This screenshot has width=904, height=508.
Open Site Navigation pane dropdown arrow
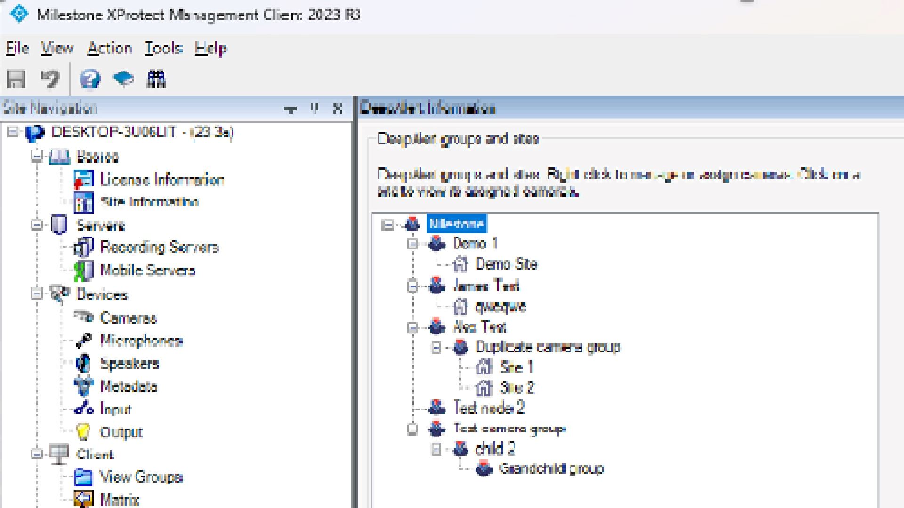click(290, 110)
